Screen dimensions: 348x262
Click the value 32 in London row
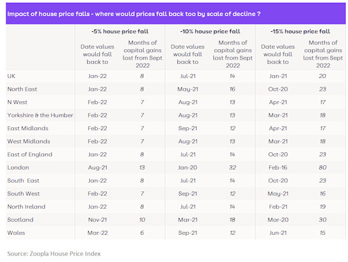coord(233,168)
